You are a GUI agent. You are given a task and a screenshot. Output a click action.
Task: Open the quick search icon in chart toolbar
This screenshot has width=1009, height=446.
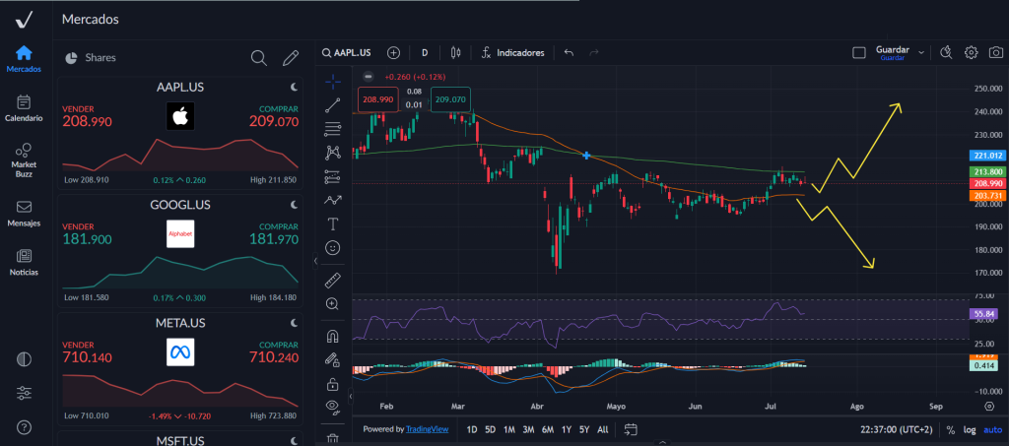[x=946, y=53]
